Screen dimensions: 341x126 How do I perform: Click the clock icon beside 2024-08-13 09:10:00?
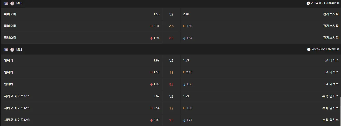point(309,49)
